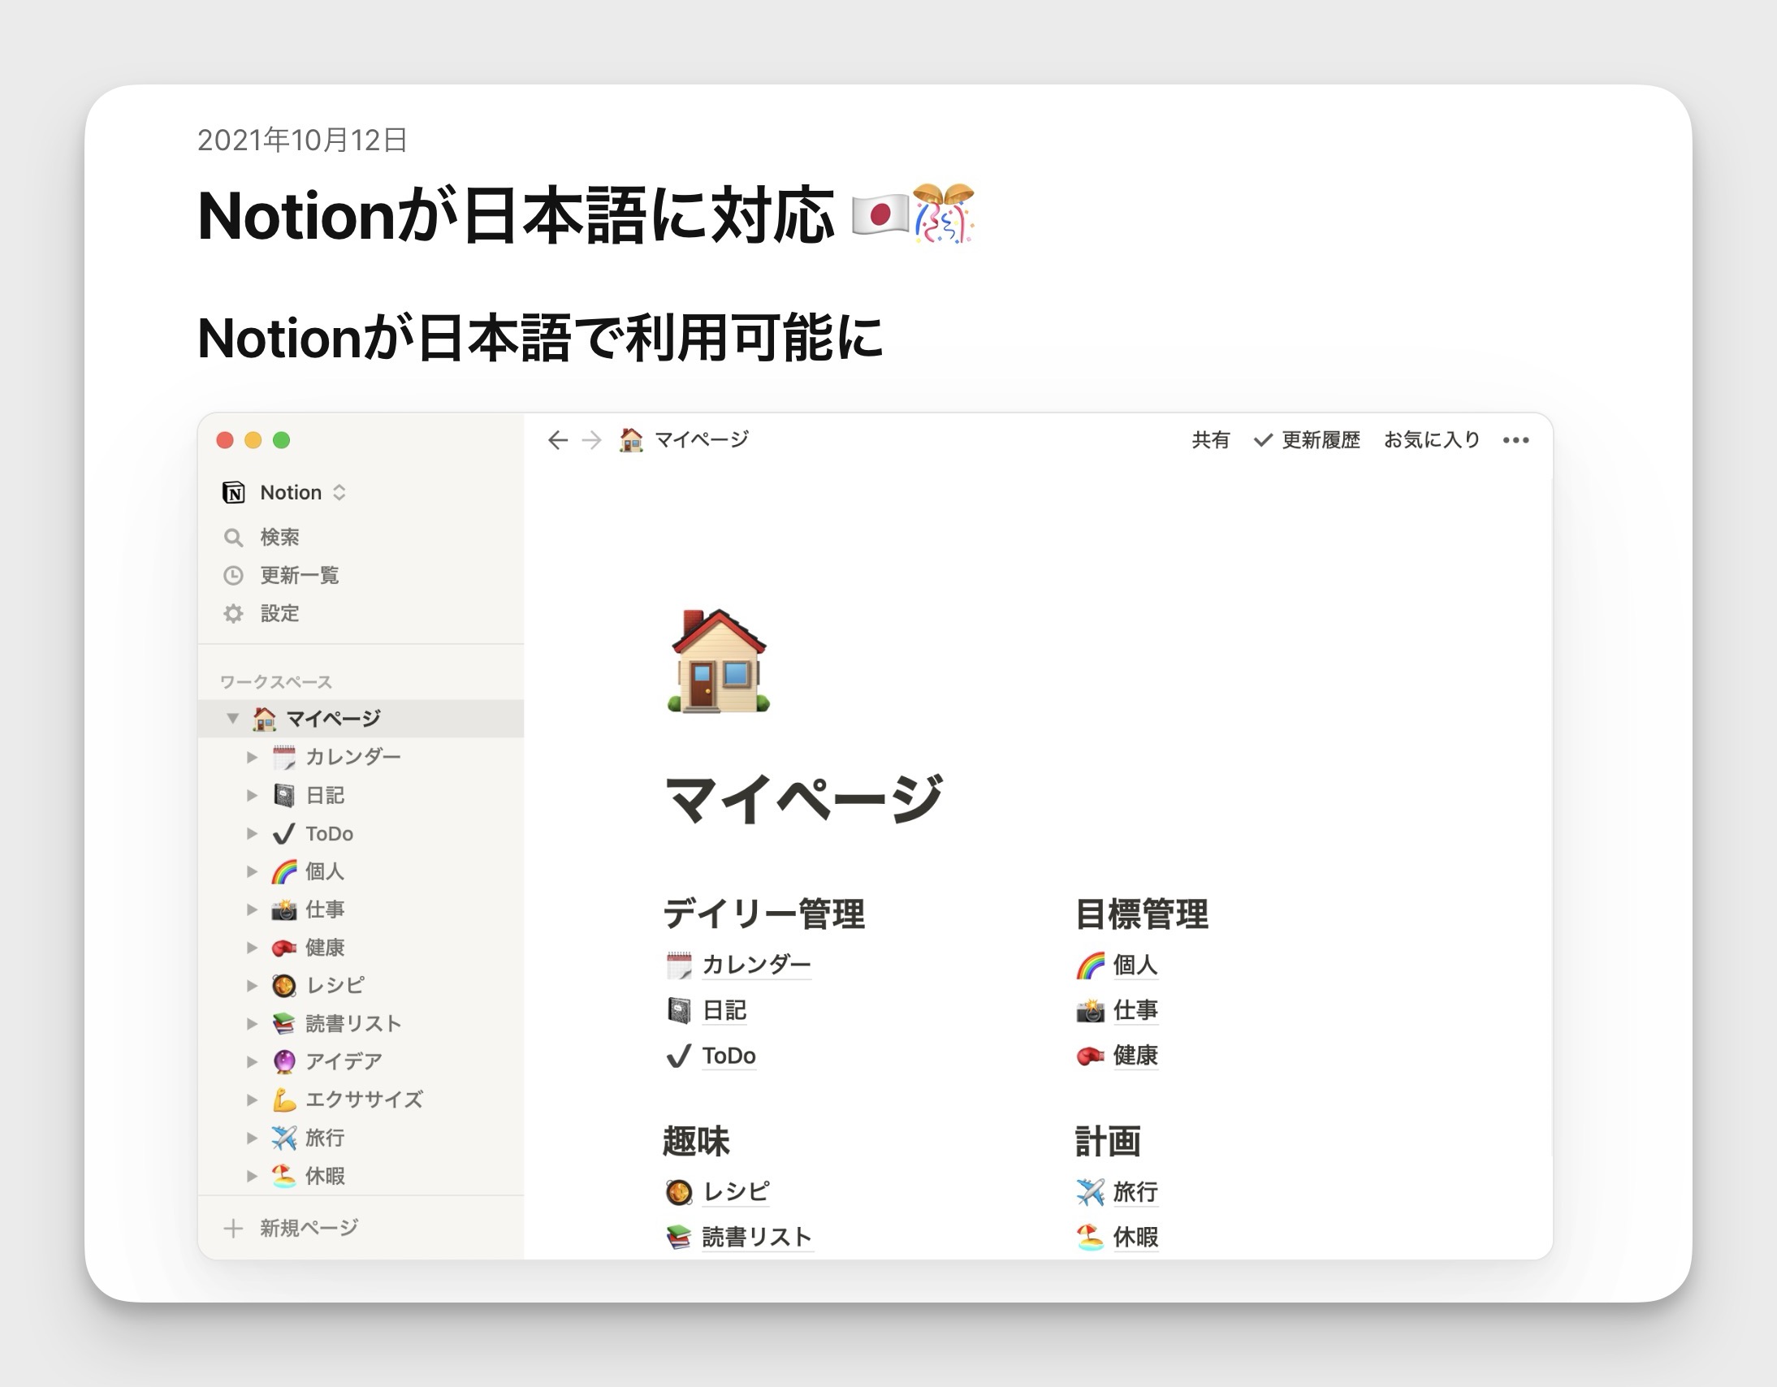Expand the 日記 sidebar item
Screen dimensions: 1777x1387
tap(253, 795)
